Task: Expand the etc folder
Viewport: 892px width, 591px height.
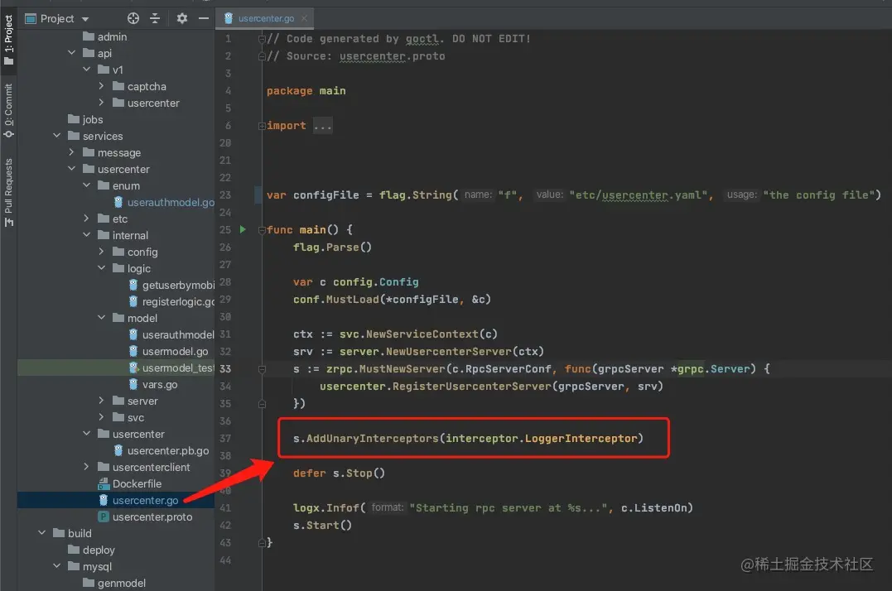Action: (86, 219)
